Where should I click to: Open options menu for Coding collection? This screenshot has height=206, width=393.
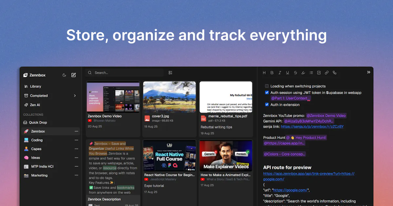tap(76, 140)
